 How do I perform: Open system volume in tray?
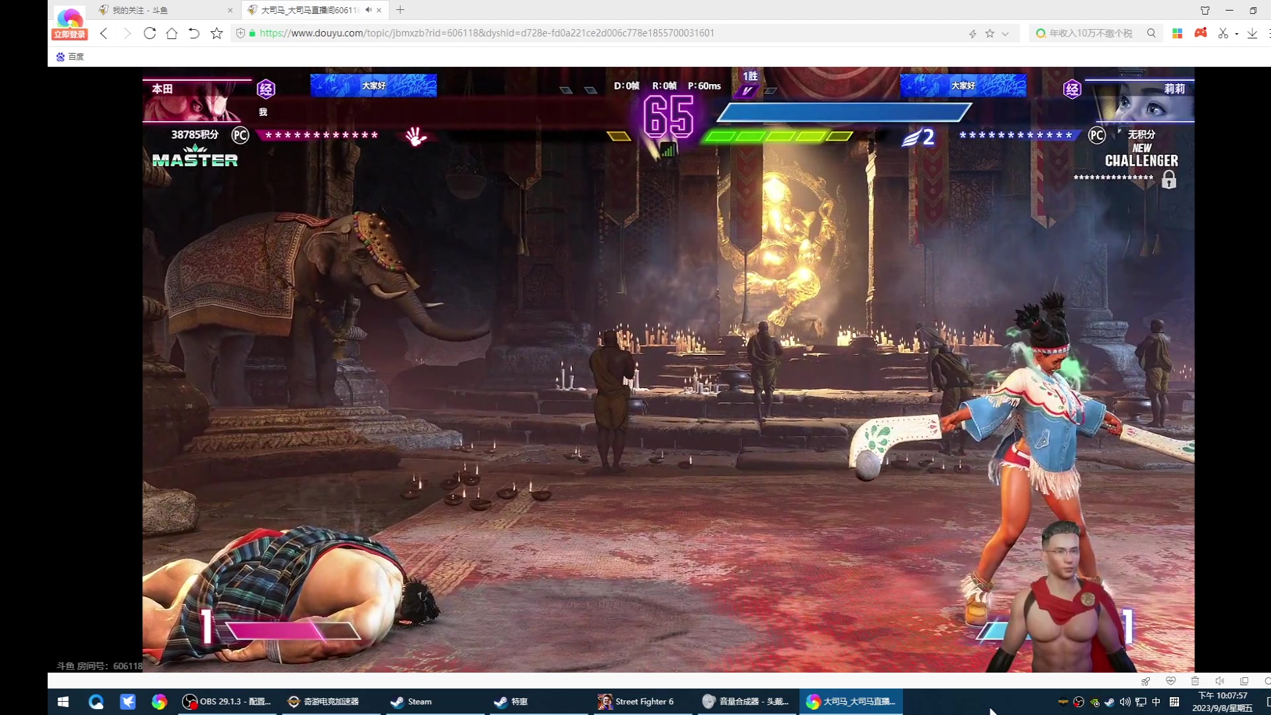[x=1125, y=702]
